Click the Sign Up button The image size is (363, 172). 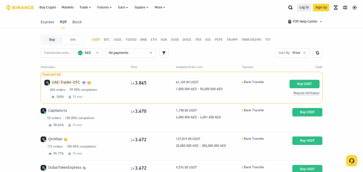coord(321,7)
